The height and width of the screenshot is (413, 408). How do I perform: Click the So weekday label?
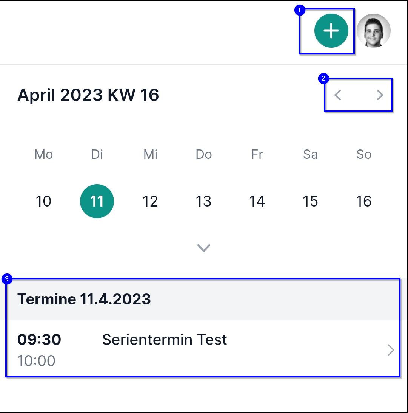click(364, 154)
